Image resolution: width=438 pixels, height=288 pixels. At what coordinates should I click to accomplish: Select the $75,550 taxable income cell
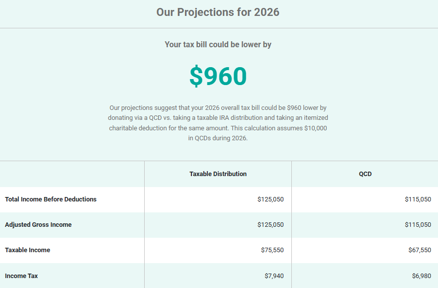272,250
